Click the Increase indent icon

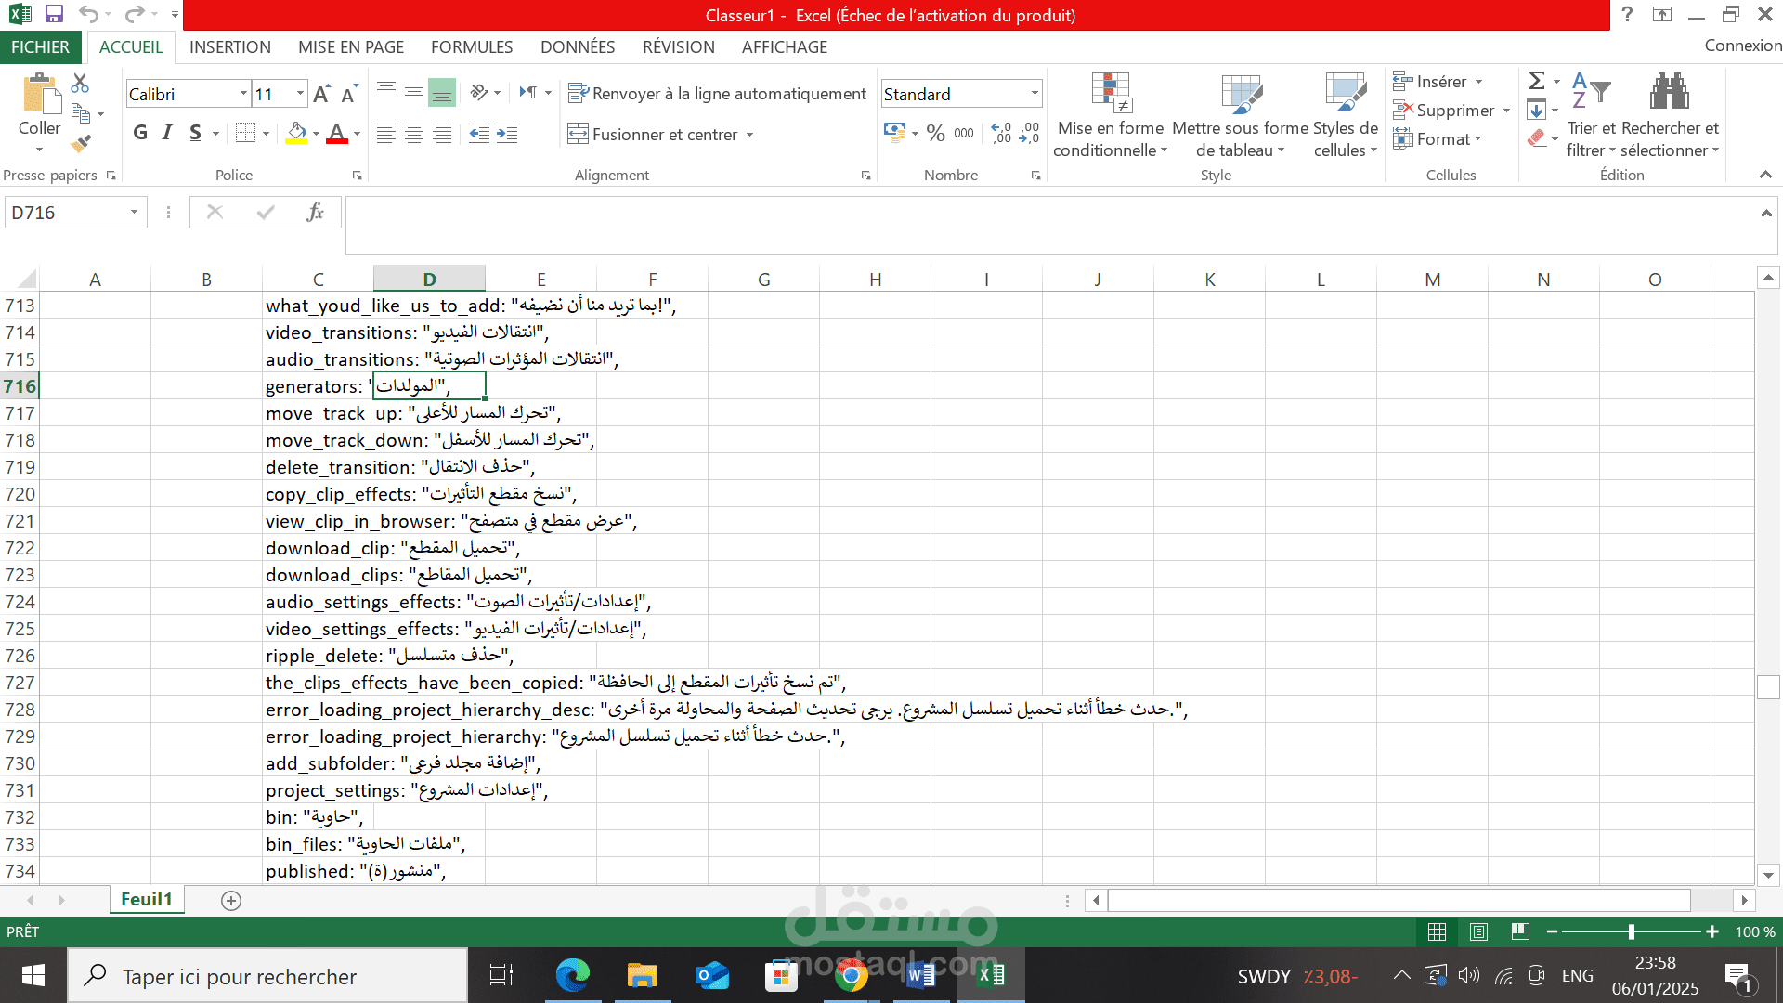coord(507,134)
